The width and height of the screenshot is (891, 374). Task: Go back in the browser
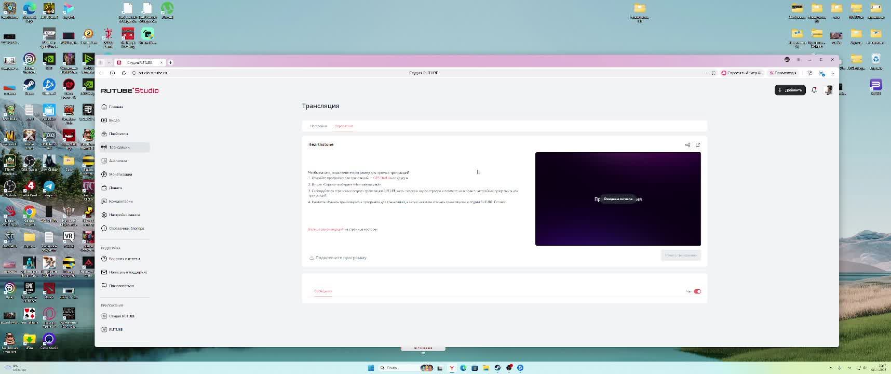(x=101, y=73)
